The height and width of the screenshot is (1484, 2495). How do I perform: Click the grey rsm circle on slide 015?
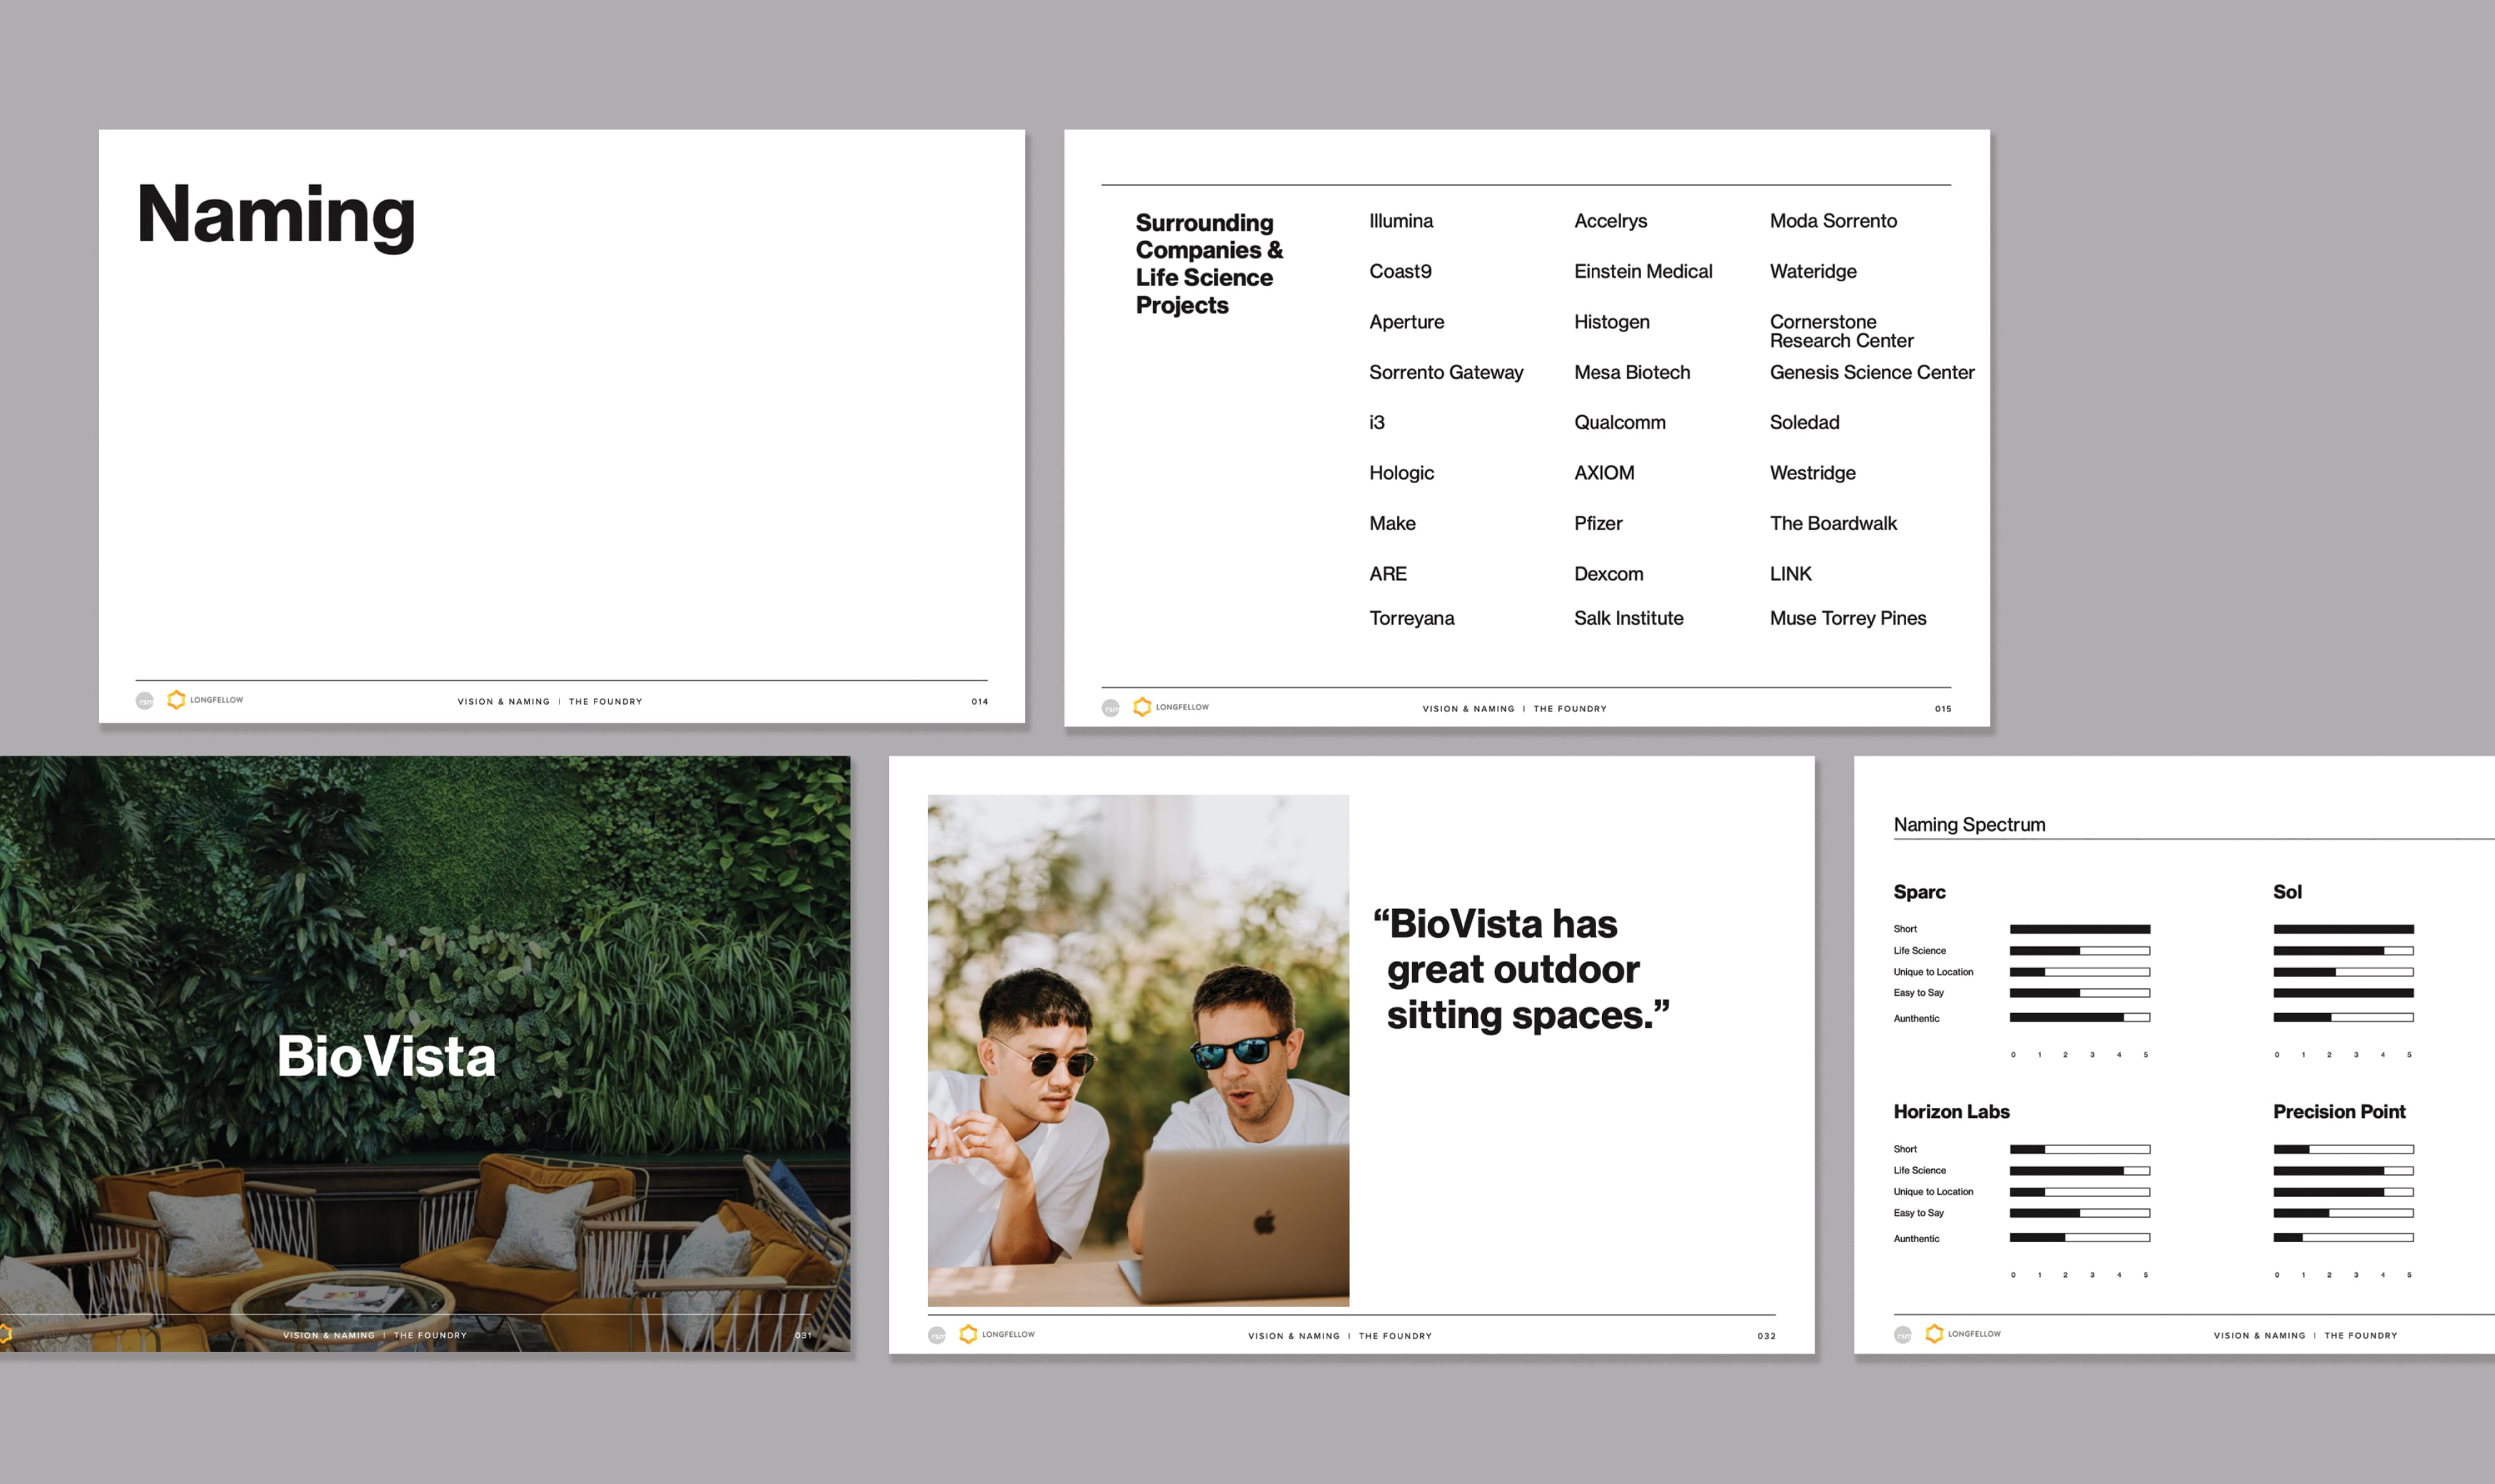(x=1110, y=708)
